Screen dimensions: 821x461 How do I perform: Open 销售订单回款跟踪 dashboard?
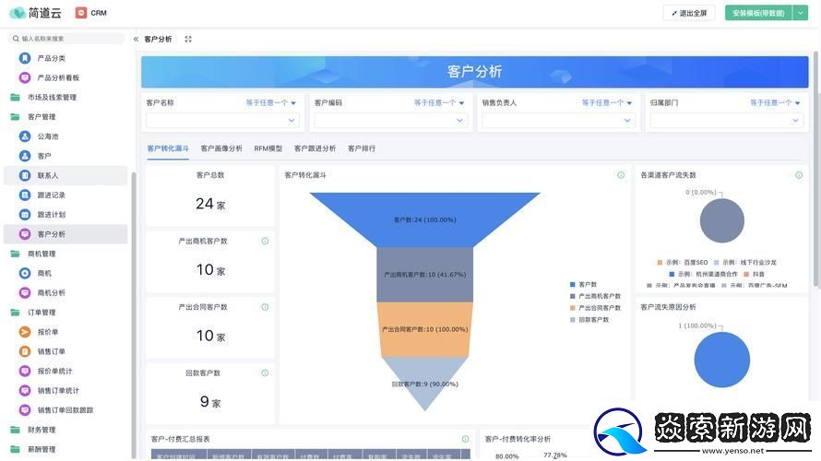pyautogui.click(x=65, y=409)
